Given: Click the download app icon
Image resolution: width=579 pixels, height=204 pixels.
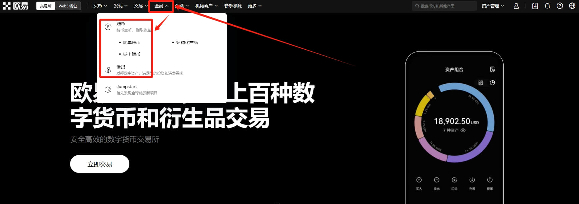Looking at the screenshot, I should click(x=535, y=6).
